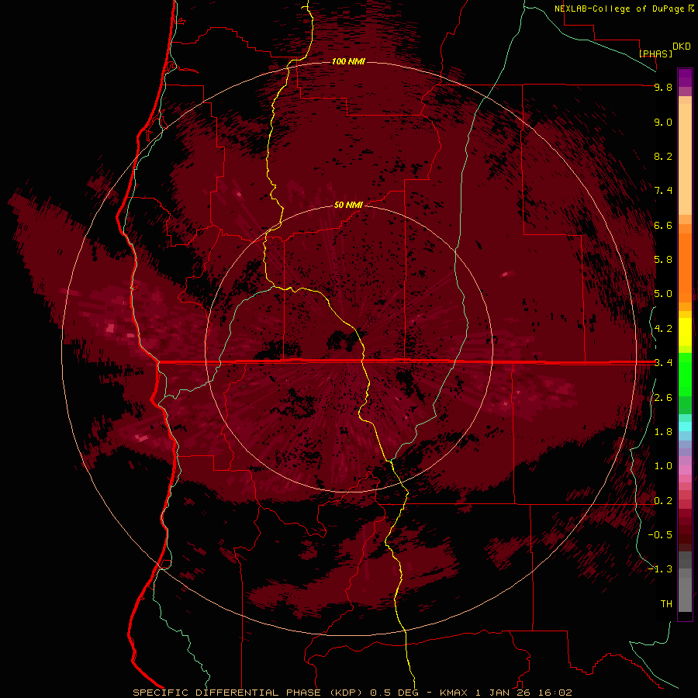This screenshot has width=698, height=698.
Task: Pick the pale peach segment of the color bar
Action: coord(685,159)
